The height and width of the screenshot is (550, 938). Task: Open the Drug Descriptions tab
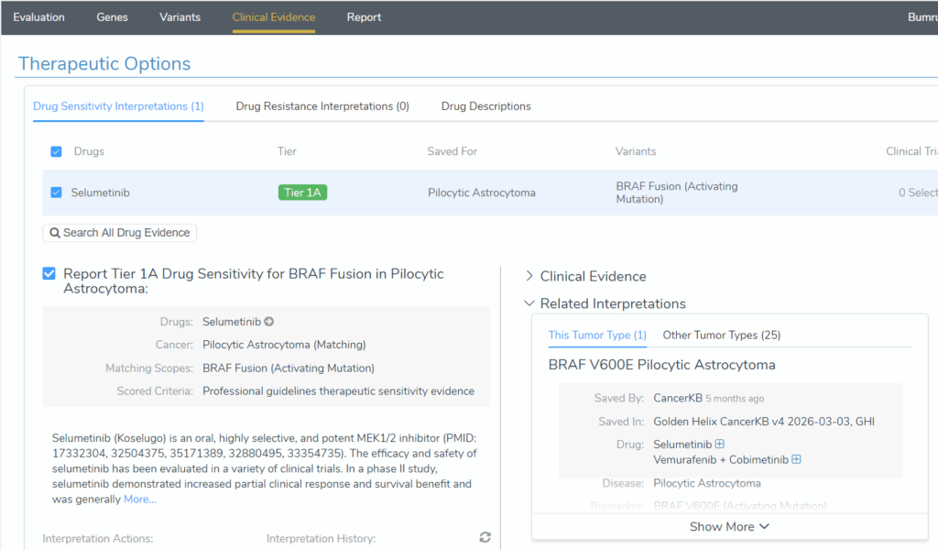pyautogui.click(x=485, y=106)
